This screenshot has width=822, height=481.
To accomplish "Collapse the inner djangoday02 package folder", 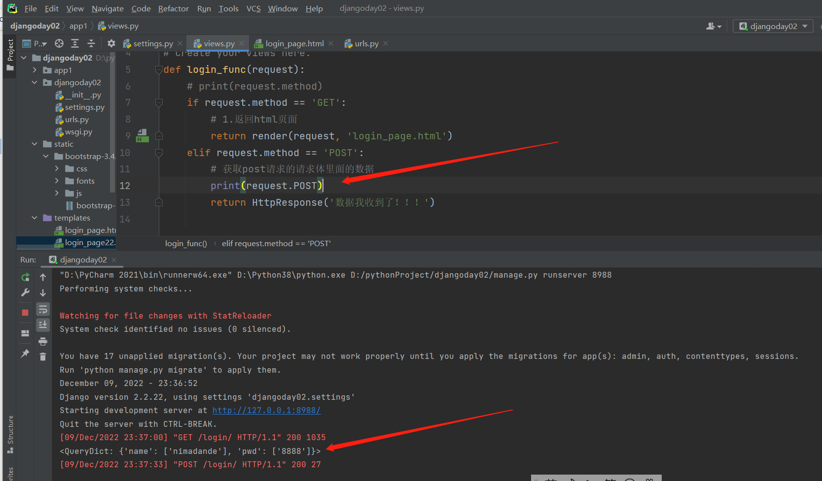I will 35,82.
